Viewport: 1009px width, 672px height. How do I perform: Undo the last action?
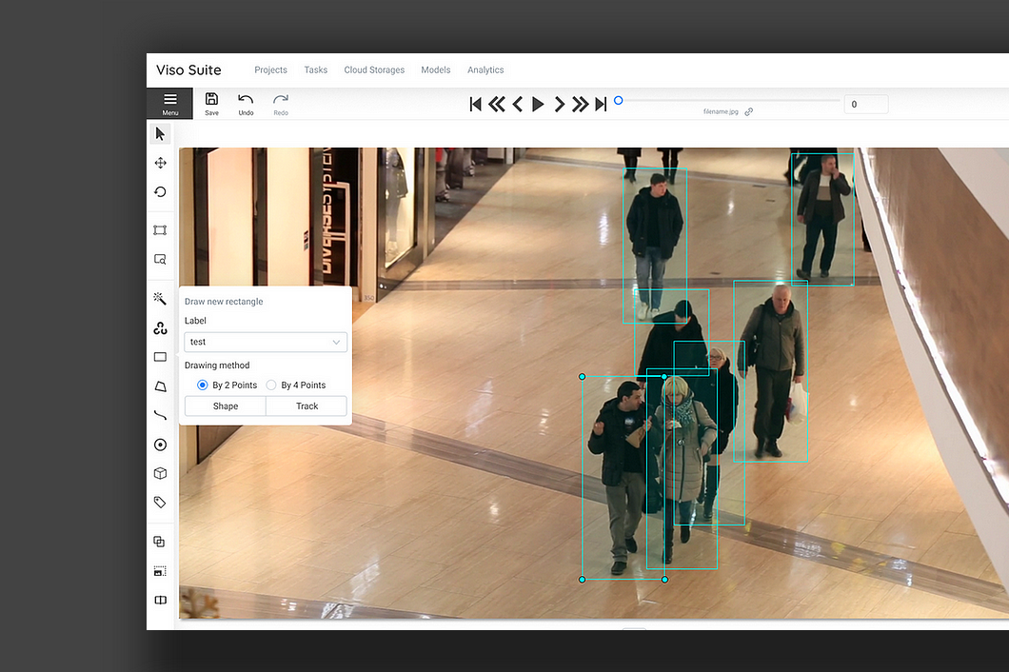coord(246,103)
